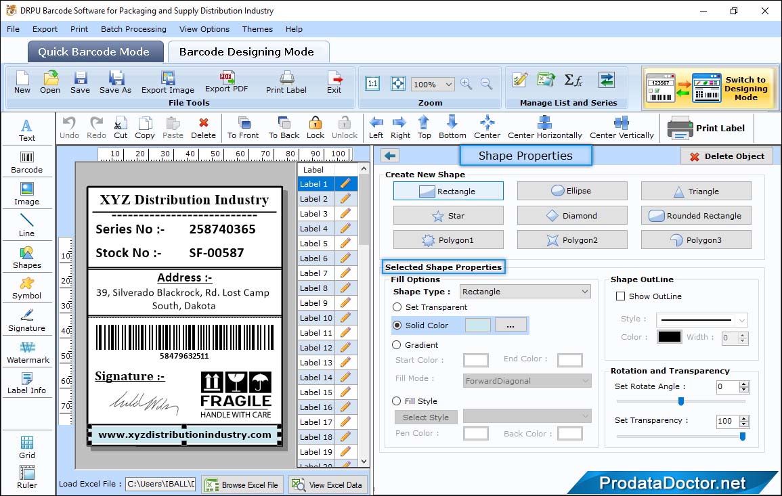Screen dimensions: 782x496
Task: Open the Sigma fx series function icon
Action: pos(573,80)
